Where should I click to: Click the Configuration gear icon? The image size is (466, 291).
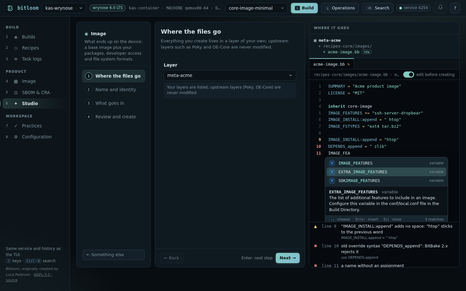pos(16,137)
